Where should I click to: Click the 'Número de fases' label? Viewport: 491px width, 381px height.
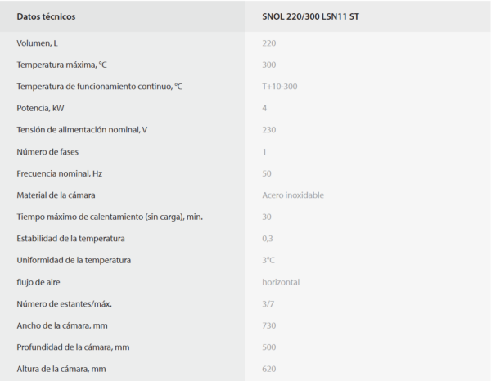[x=47, y=151]
